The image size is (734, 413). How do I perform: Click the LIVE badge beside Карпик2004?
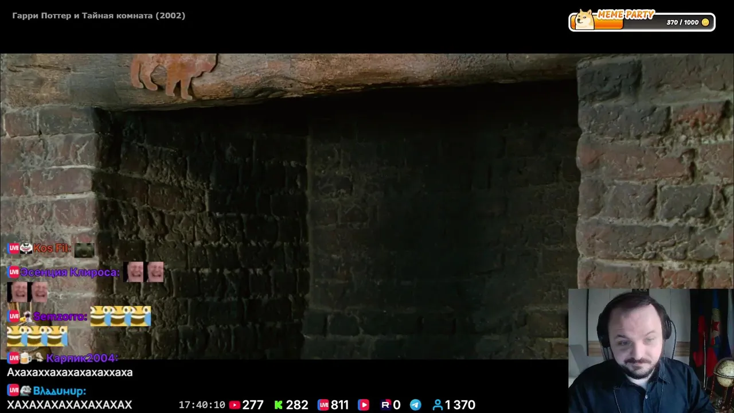[13, 358]
